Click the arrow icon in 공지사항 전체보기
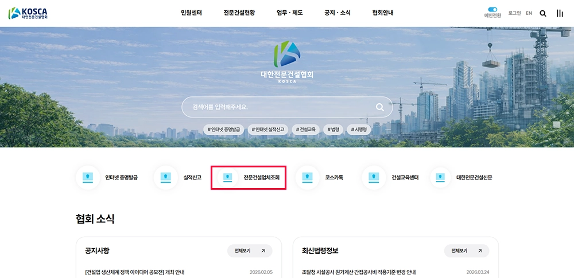Image resolution: width=574 pixels, height=278 pixels. click(263, 251)
